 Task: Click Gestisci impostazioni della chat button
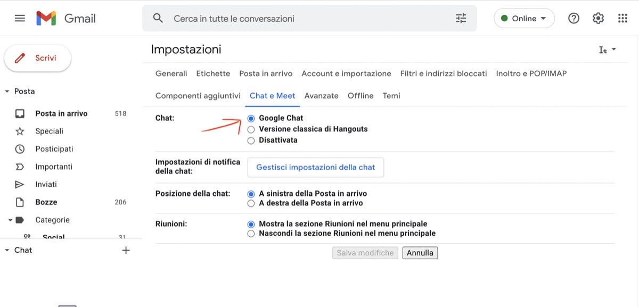(315, 167)
